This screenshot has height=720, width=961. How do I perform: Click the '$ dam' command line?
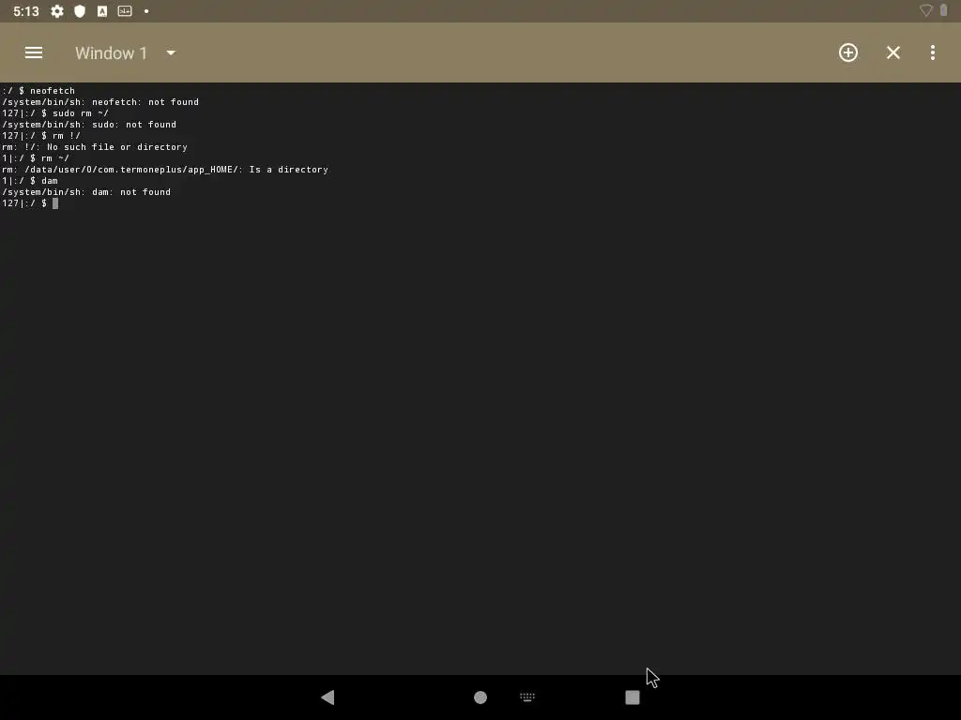[30, 181]
